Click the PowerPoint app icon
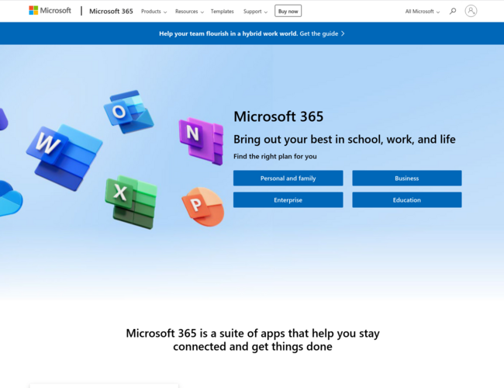 point(203,207)
